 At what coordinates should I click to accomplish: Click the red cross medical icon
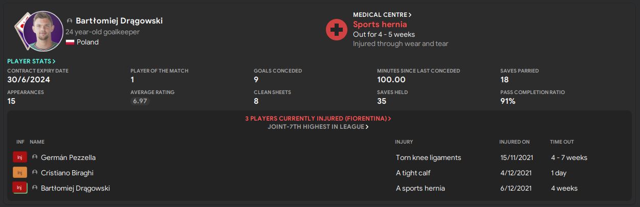pos(337,30)
